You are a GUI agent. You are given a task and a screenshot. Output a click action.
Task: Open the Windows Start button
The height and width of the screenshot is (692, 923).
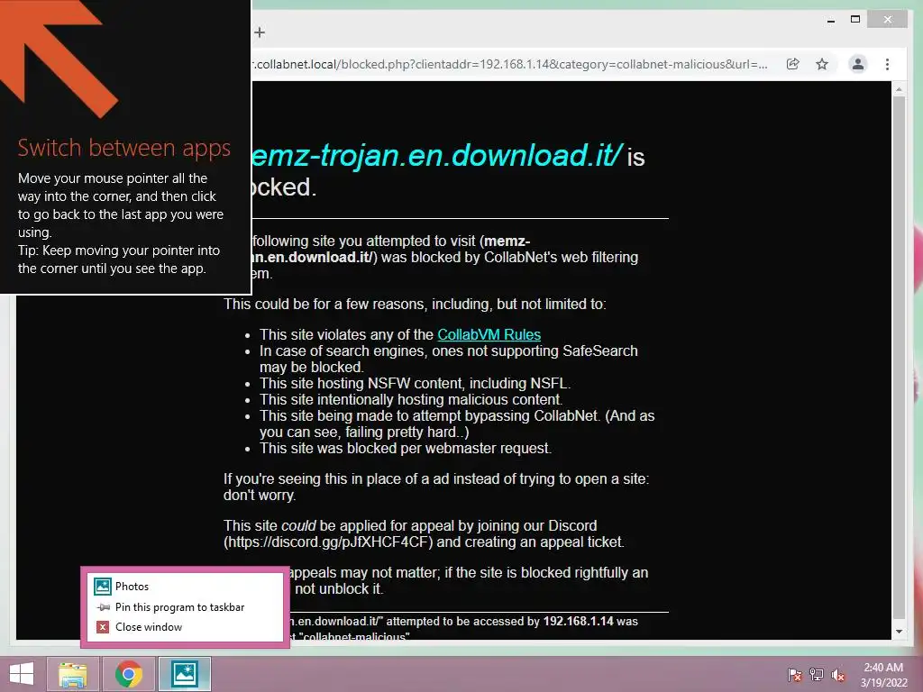point(22,674)
